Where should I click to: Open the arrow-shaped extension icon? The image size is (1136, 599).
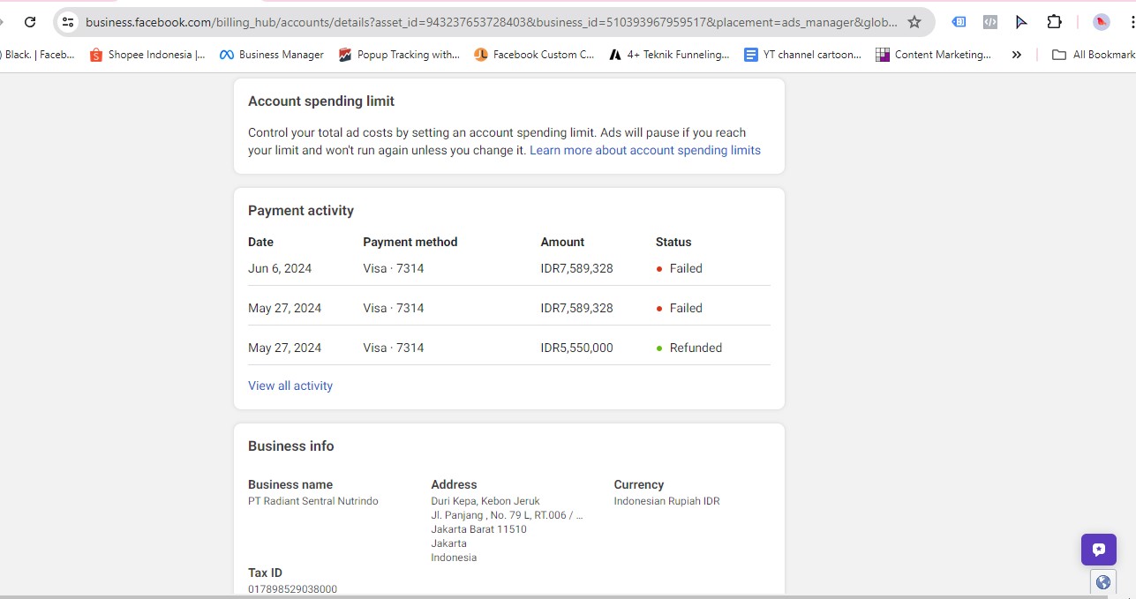[1021, 22]
